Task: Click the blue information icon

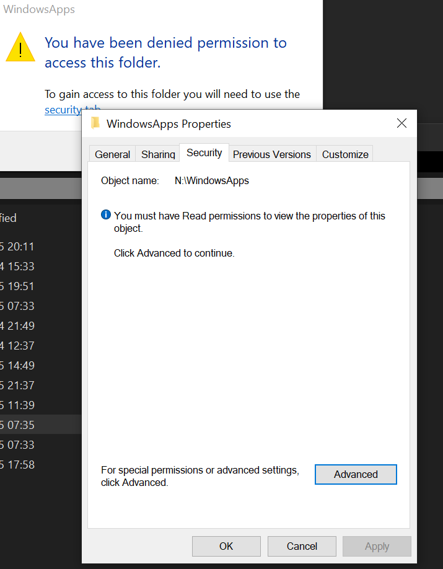Action: [x=105, y=215]
